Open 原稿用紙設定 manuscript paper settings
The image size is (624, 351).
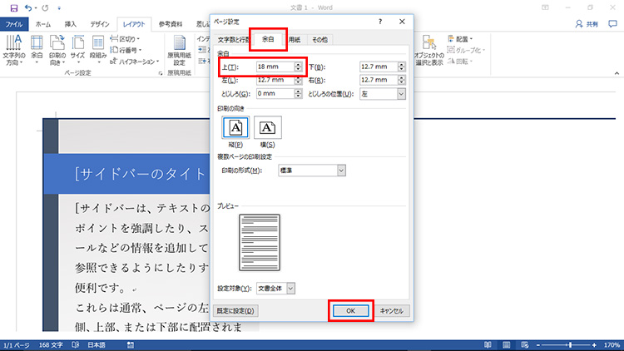tap(179, 50)
